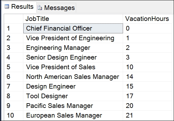Select entire row 5 via row header
Viewport: 174px width, 121px height.
click(x=14, y=67)
